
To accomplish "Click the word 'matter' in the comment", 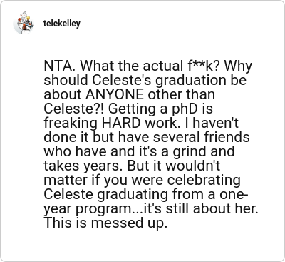I will 66,181.
